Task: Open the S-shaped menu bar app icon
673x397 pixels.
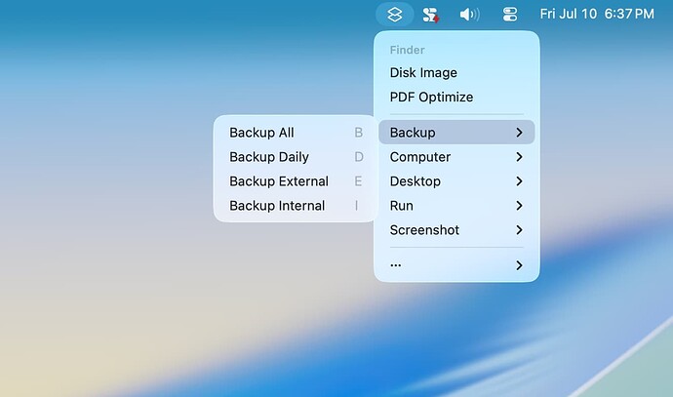Action: 430,15
